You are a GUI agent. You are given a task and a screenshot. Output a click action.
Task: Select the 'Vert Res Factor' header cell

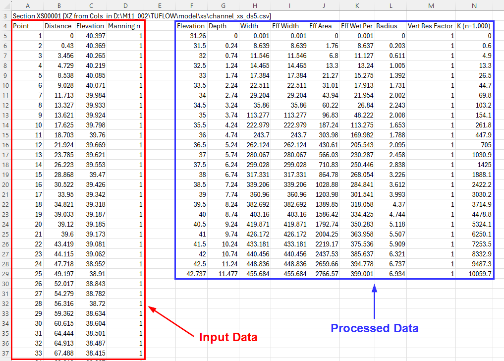tap(430, 26)
